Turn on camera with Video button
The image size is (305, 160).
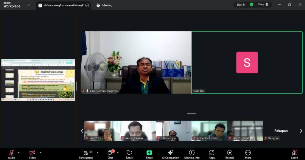32,153
